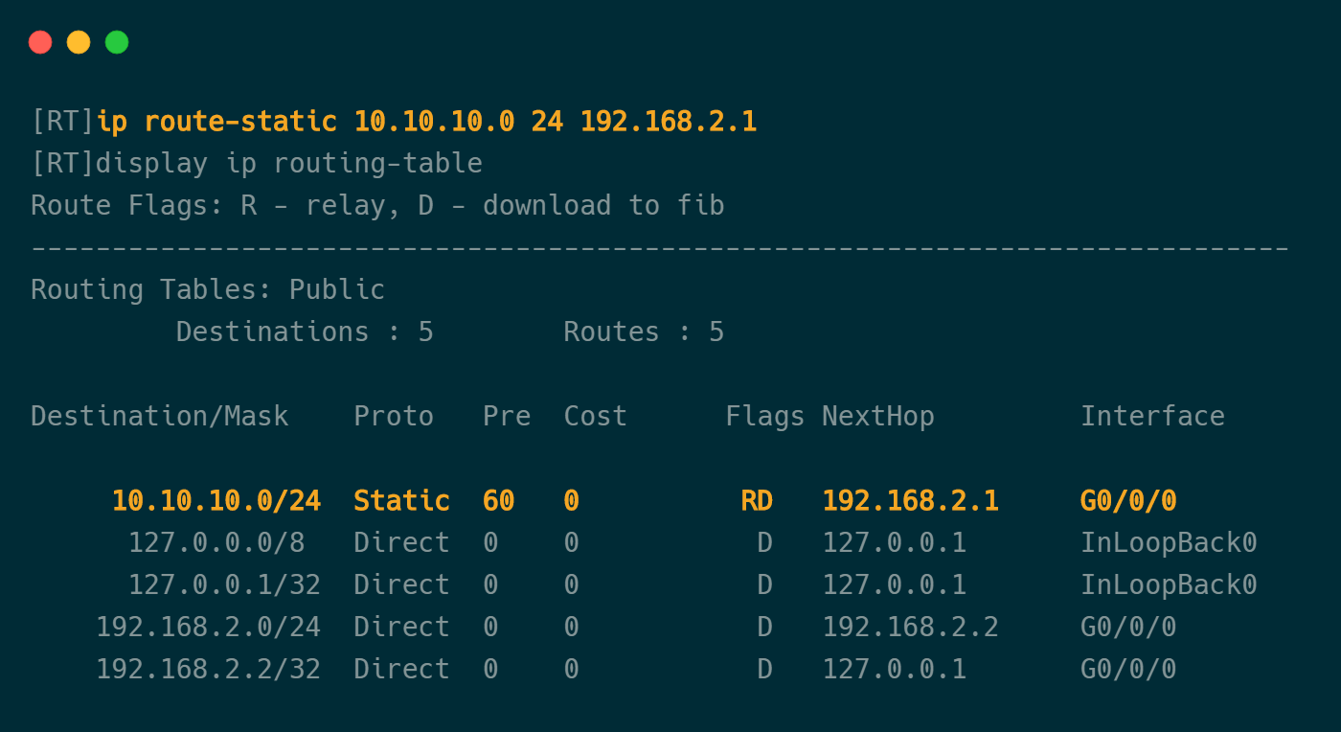Click the Routes : 5 count
The image size is (1341, 732).
[x=644, y=332]
